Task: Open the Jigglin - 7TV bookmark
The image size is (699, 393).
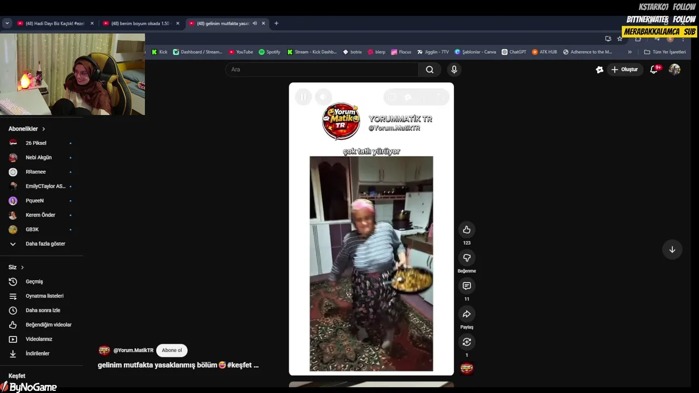Action: point(433,52)
